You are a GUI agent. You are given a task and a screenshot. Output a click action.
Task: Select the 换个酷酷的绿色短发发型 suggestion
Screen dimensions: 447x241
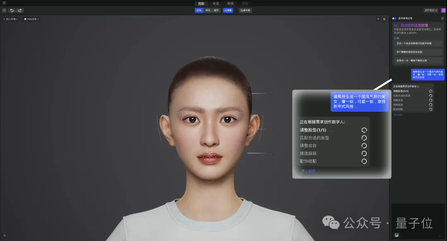418,52
